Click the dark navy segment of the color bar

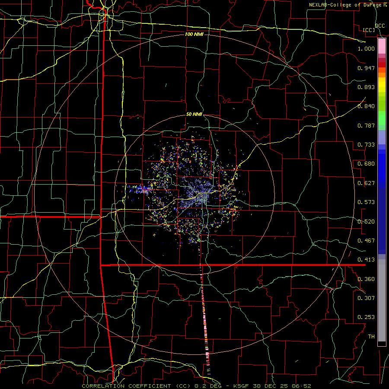tap(382, 221)
